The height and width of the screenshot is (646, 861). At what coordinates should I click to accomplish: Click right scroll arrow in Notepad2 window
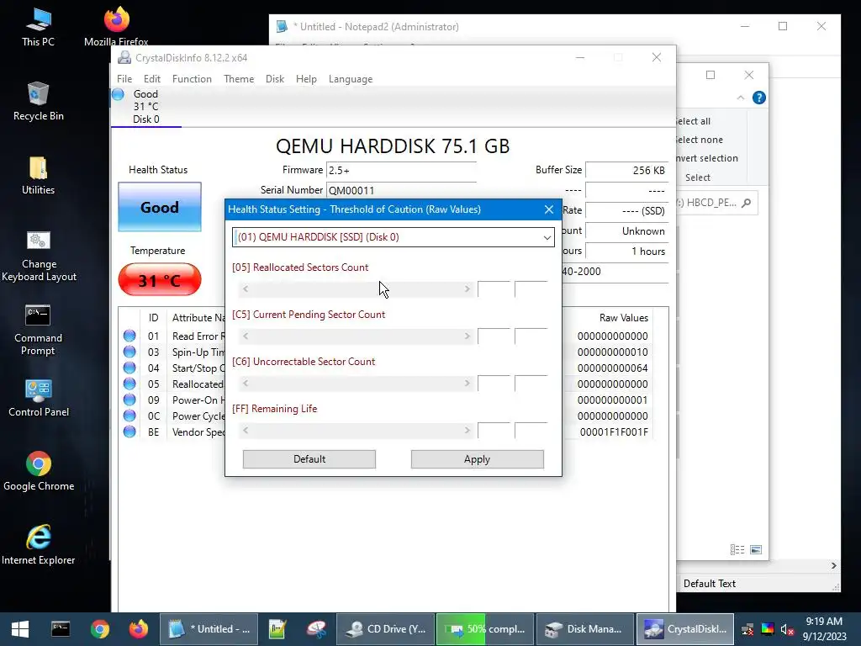pyautogui.click(x=833, y=565)
